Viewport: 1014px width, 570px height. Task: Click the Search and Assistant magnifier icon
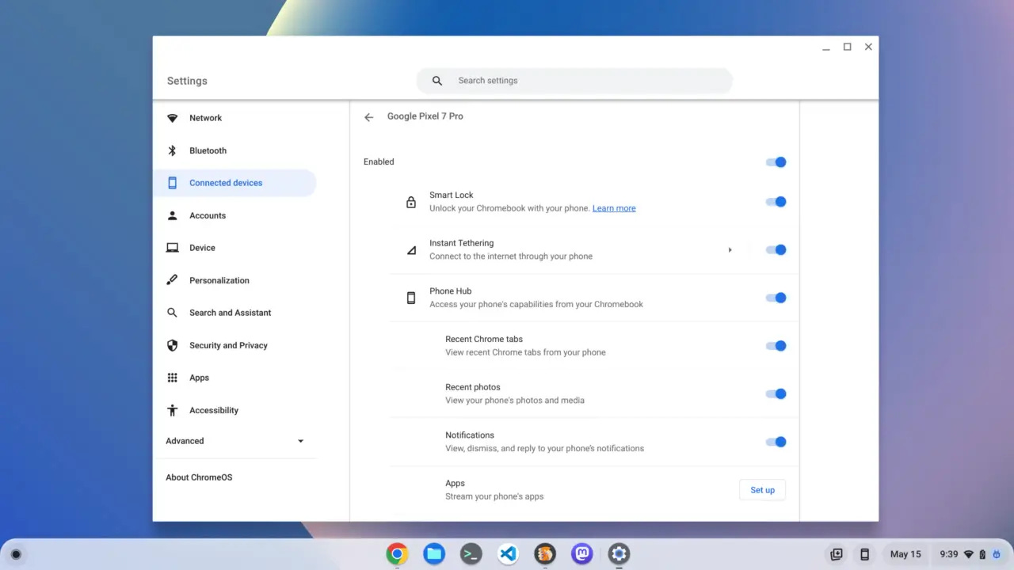click(x=172, y=313)
